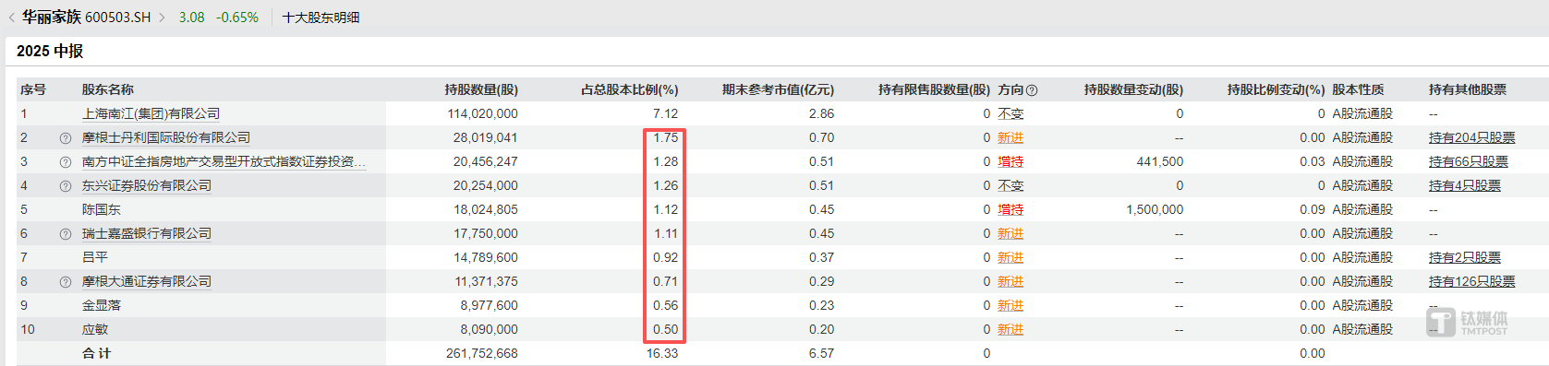Screen dimensions: 1549x366
Task: Select the 7.12 percentage cell
Action: tap(665, 113)
